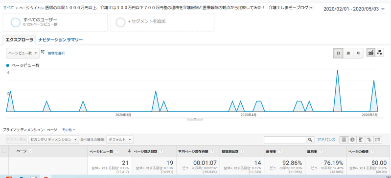
Task: Sort by the ページ別訪問数 column header
Action: tap(145, 151)
